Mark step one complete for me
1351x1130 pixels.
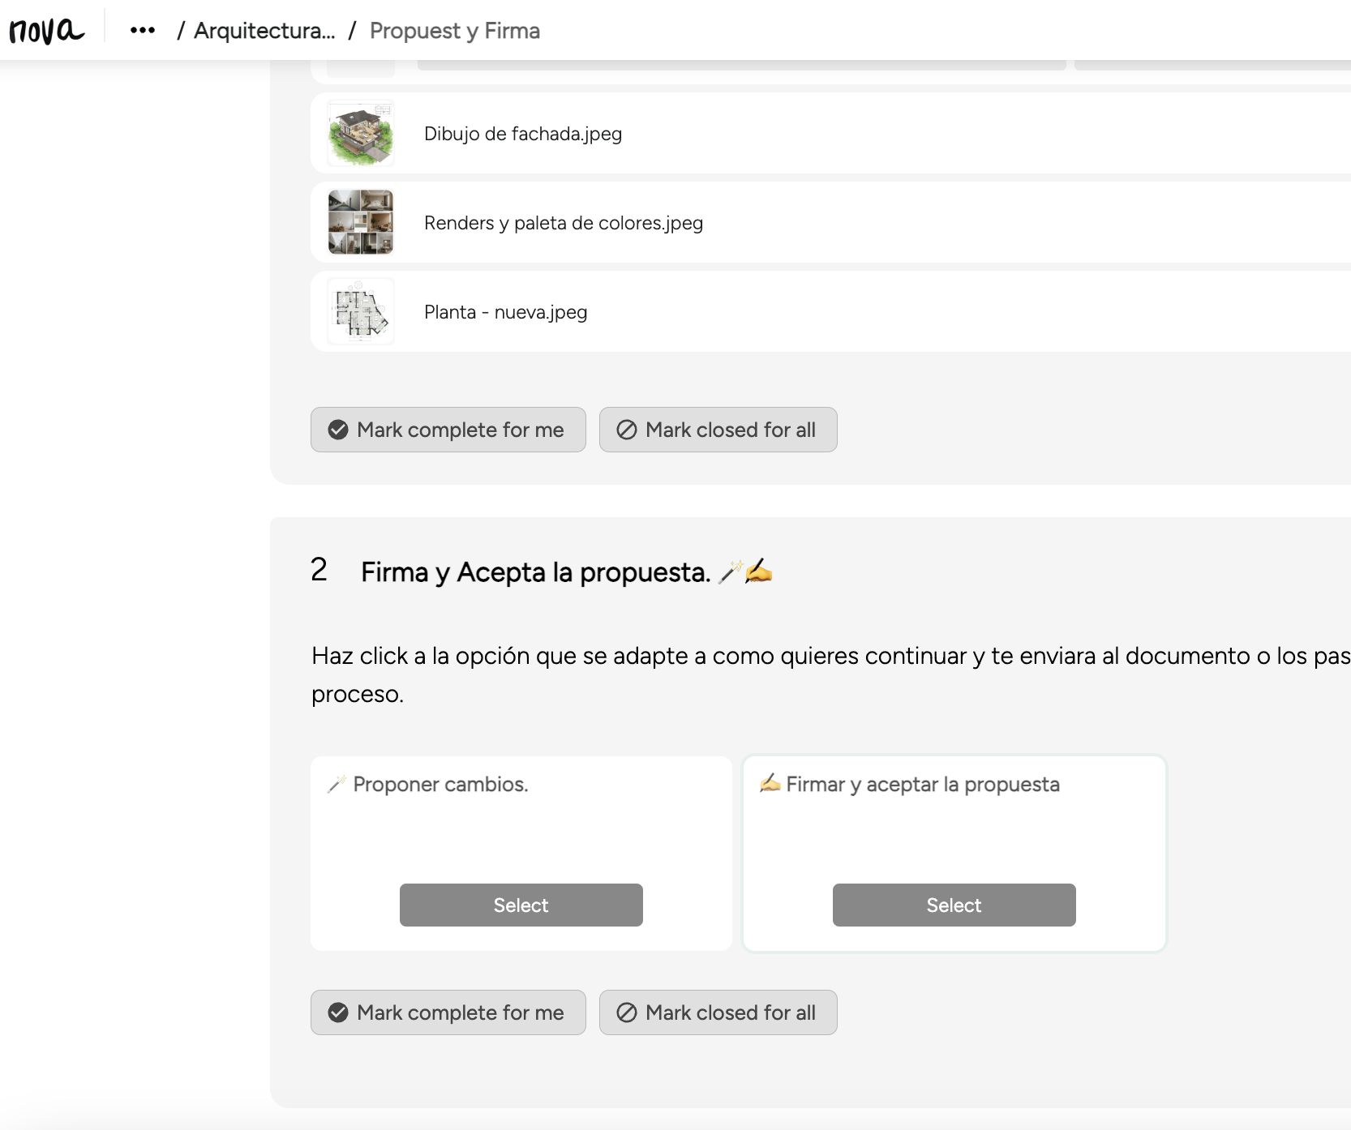pyautogui.click(x=448, y=430)
